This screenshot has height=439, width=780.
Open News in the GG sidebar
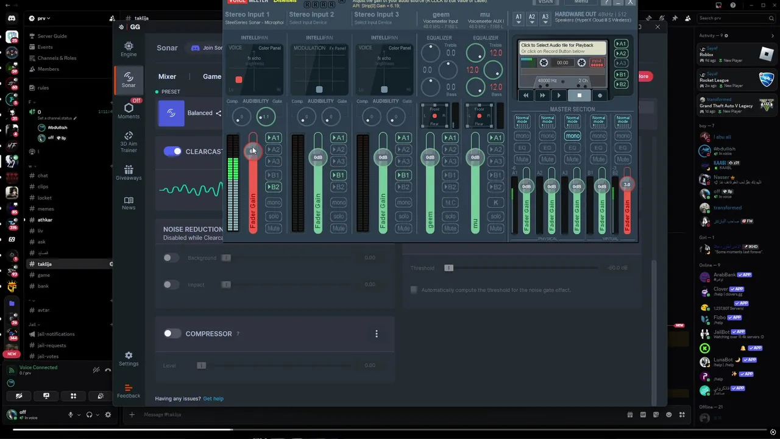pos(129,203)
